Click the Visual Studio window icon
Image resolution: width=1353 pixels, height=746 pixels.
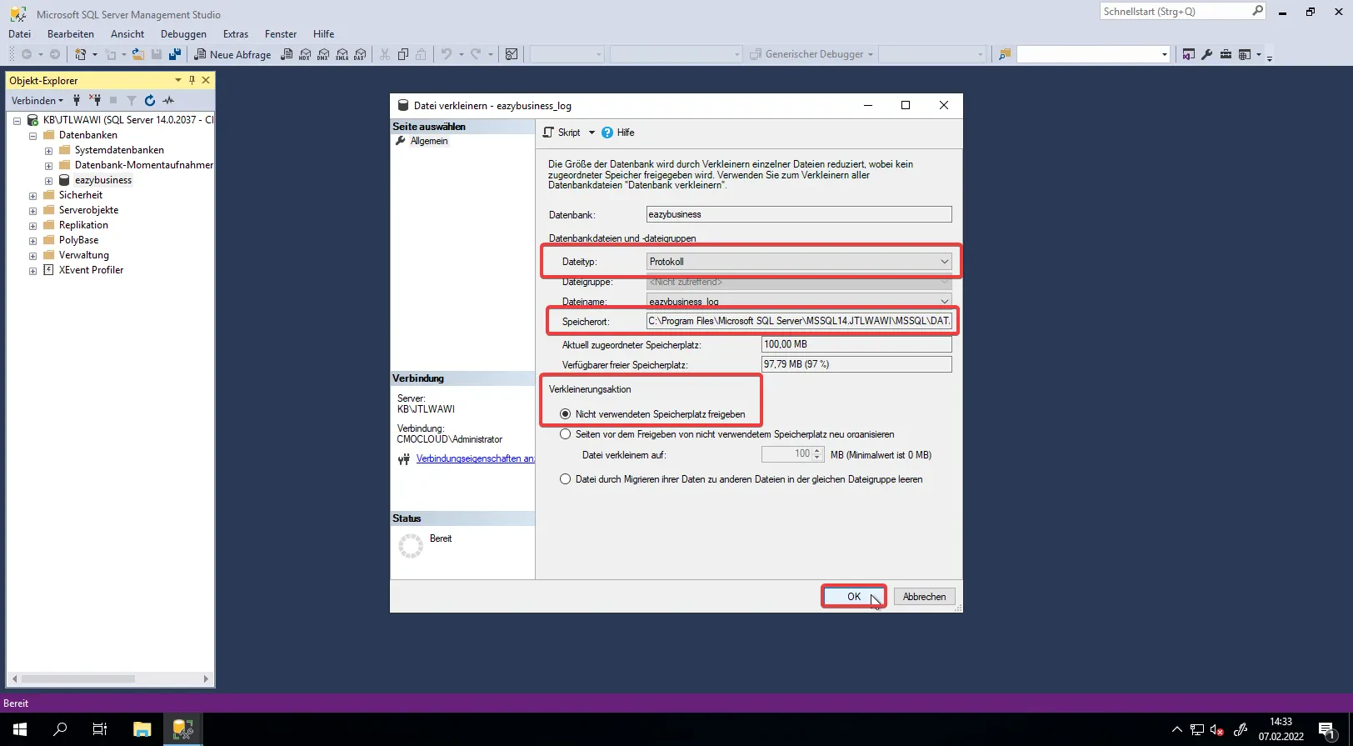[x=1189, y=54]
